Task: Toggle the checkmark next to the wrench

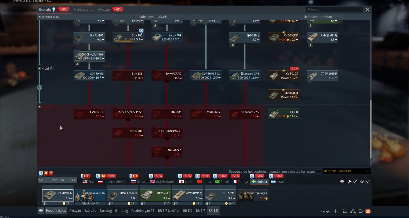Action: click(355, 182)
